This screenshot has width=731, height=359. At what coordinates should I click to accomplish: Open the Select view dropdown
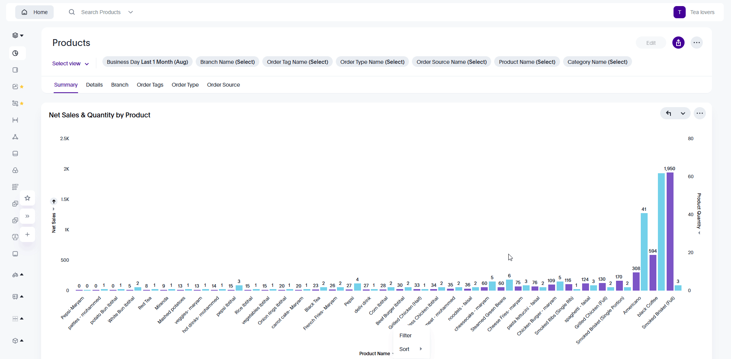[70, 63]
